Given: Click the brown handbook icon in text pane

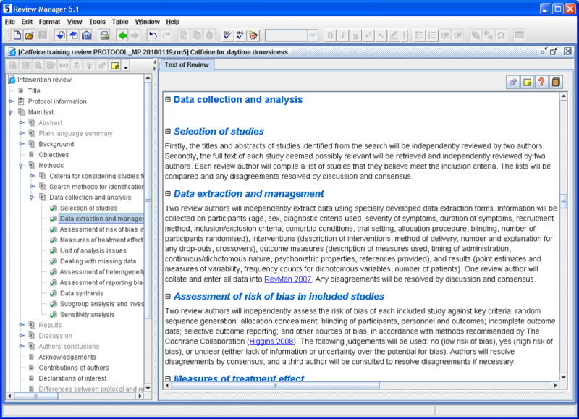Looking at the screenshot, I should [555, 82].
